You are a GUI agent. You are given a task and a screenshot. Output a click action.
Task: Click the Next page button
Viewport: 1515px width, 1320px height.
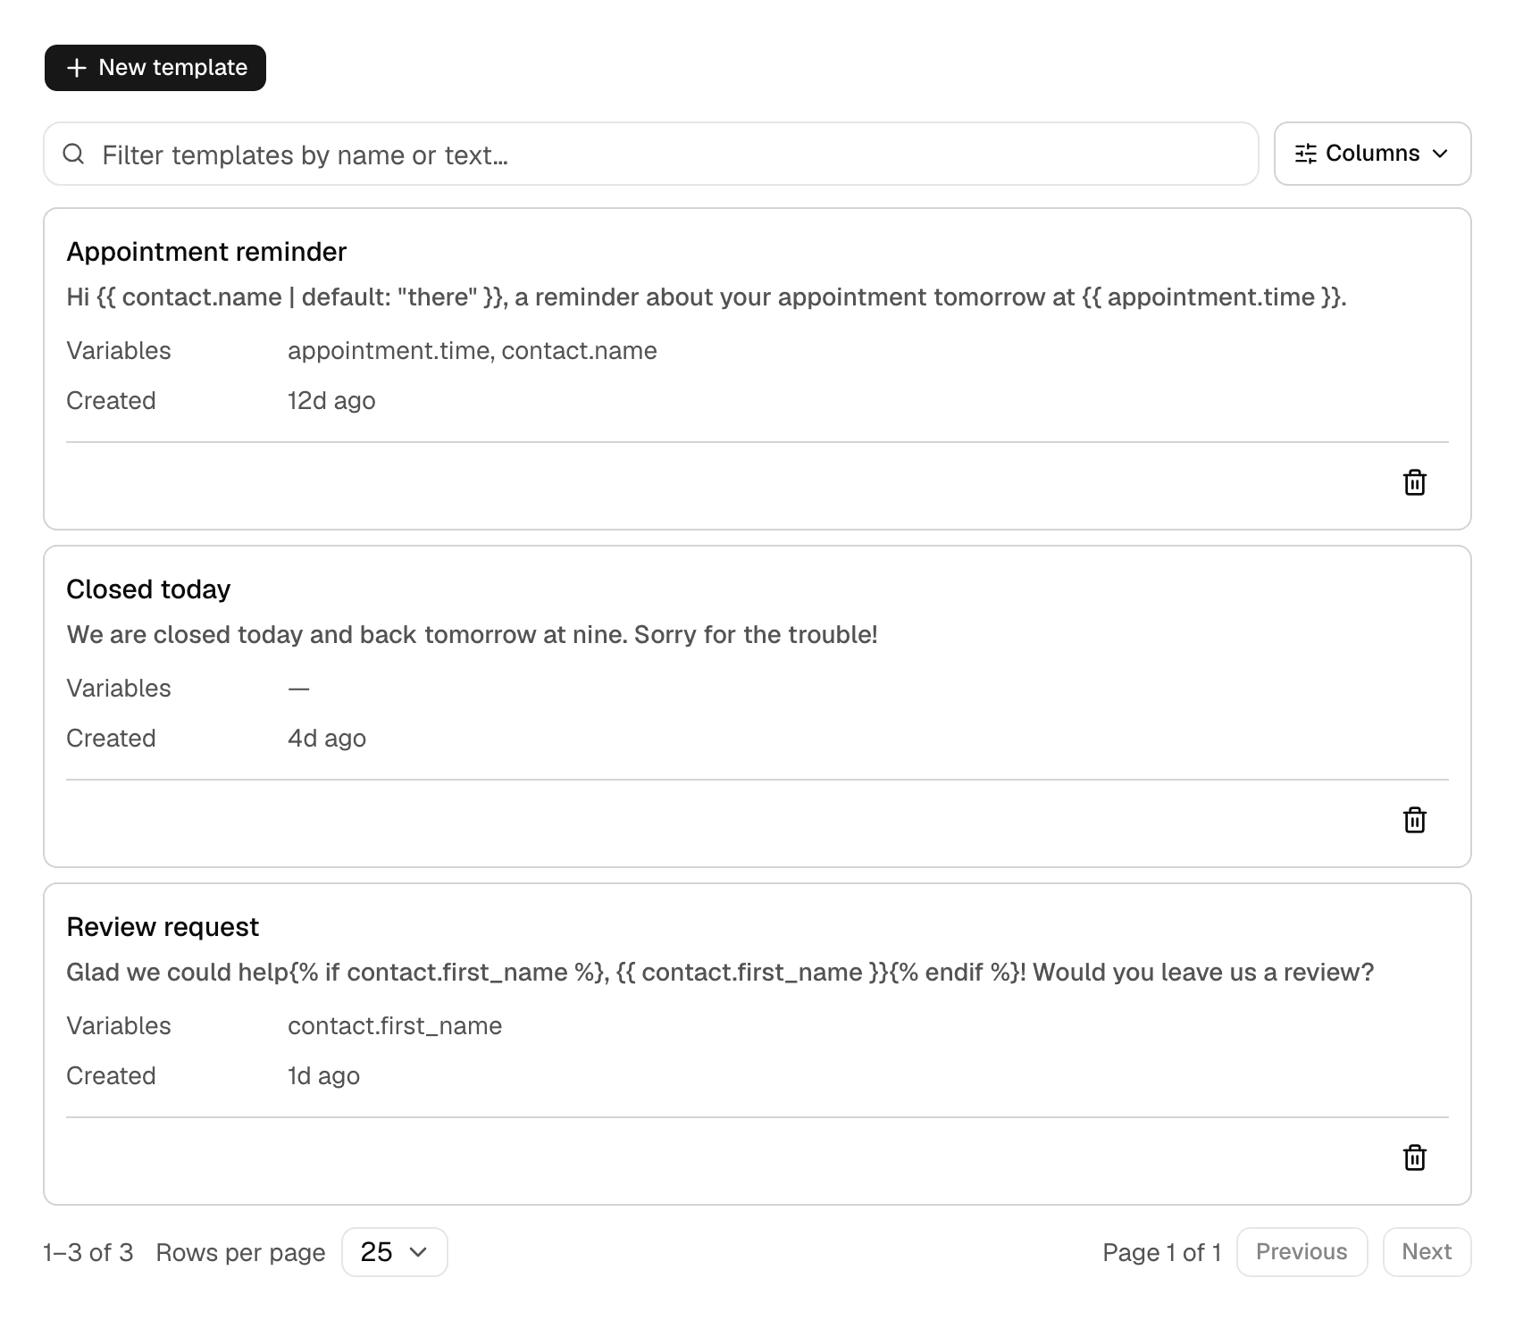(x=1427, y=1252)
